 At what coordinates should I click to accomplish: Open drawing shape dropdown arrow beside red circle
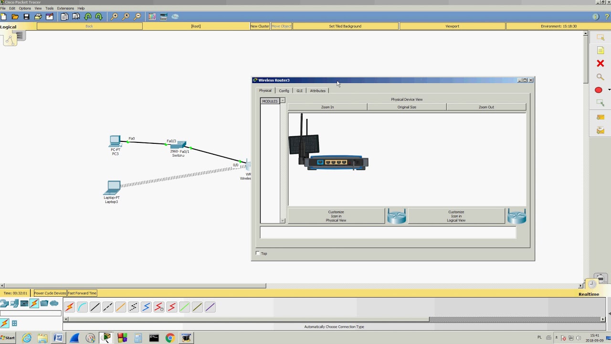tap(609, 90)
